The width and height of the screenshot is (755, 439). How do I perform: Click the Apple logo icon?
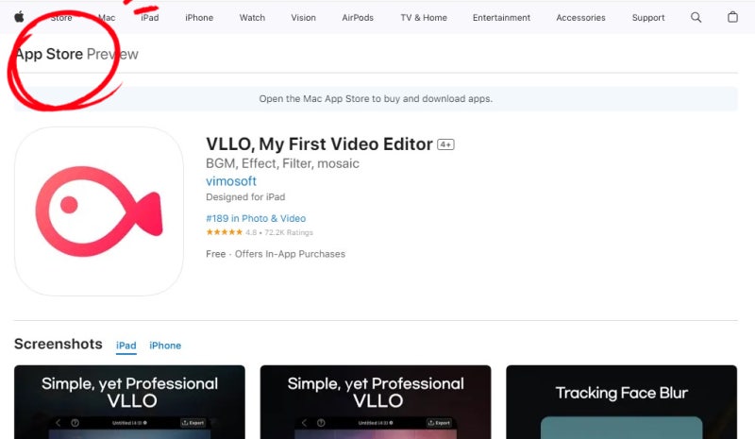pyautogui.click(x=19, y=17)
